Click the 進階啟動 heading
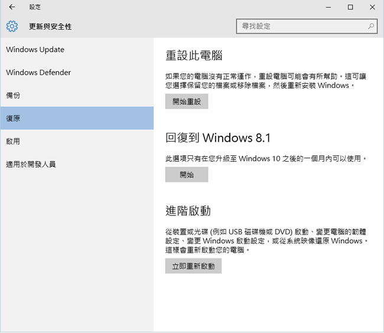The height and width of the screenshot is (333, 384). pos(188,211)
